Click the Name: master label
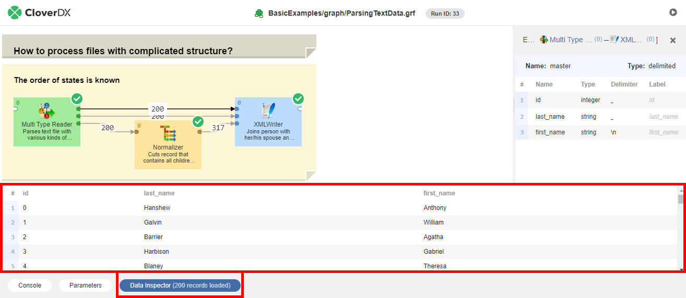The image size is (686, 298). point(548,66)
